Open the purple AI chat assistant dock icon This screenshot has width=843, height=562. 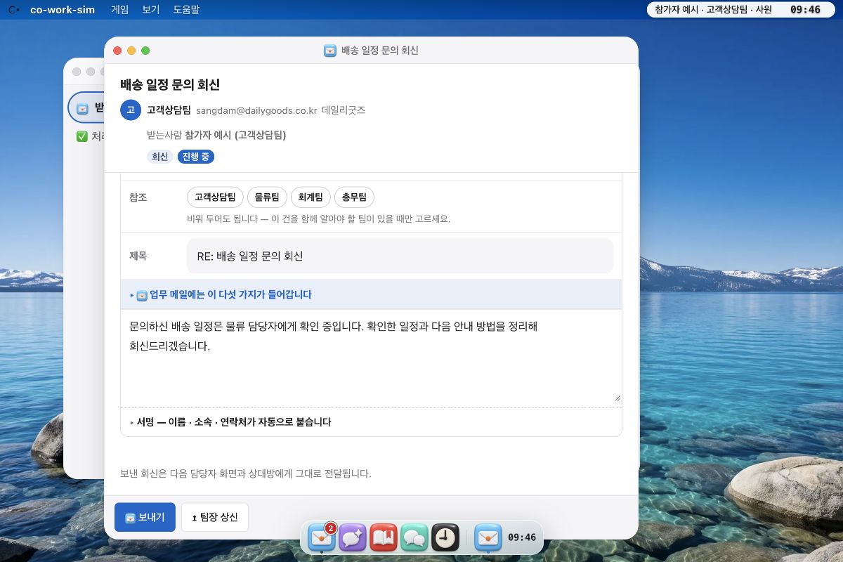(353, 539)
